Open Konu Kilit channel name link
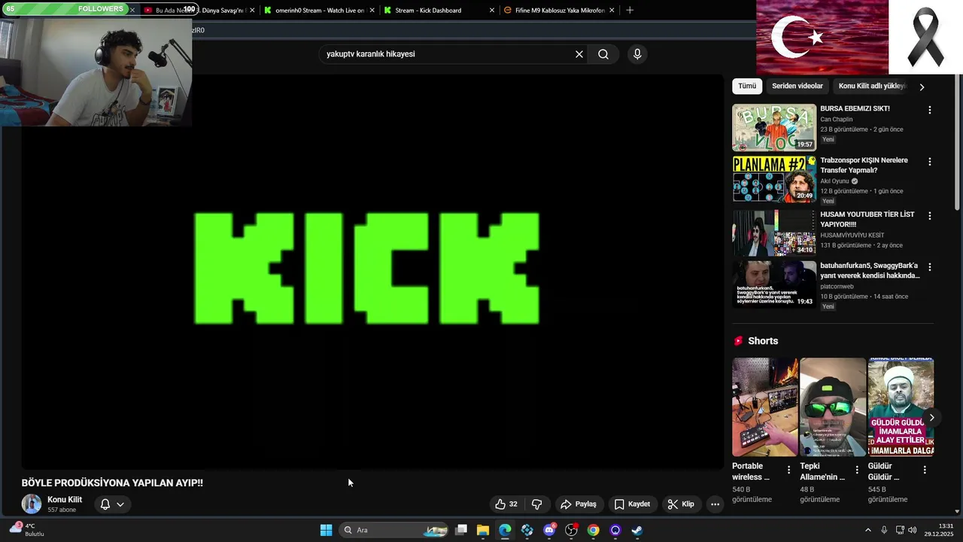This screenshot has height=542, width=963. (65, 500)
